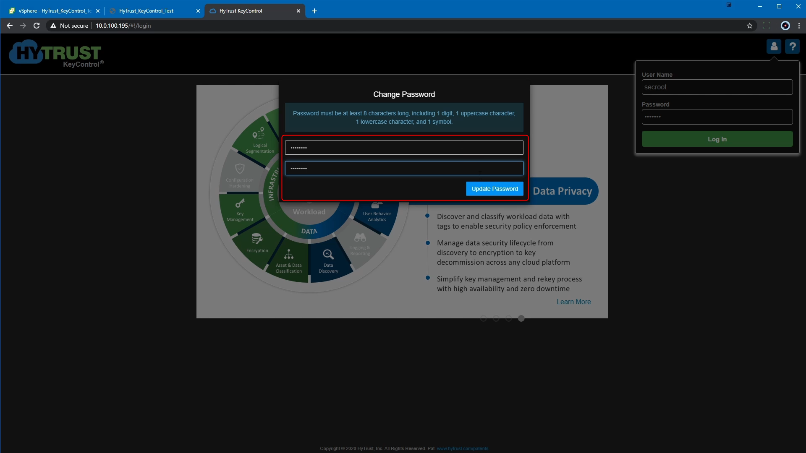Viewport: 806px width, 453px height.
Task: Open the help question mark icon
Action: pyautogui.click(x=792, y=47)
